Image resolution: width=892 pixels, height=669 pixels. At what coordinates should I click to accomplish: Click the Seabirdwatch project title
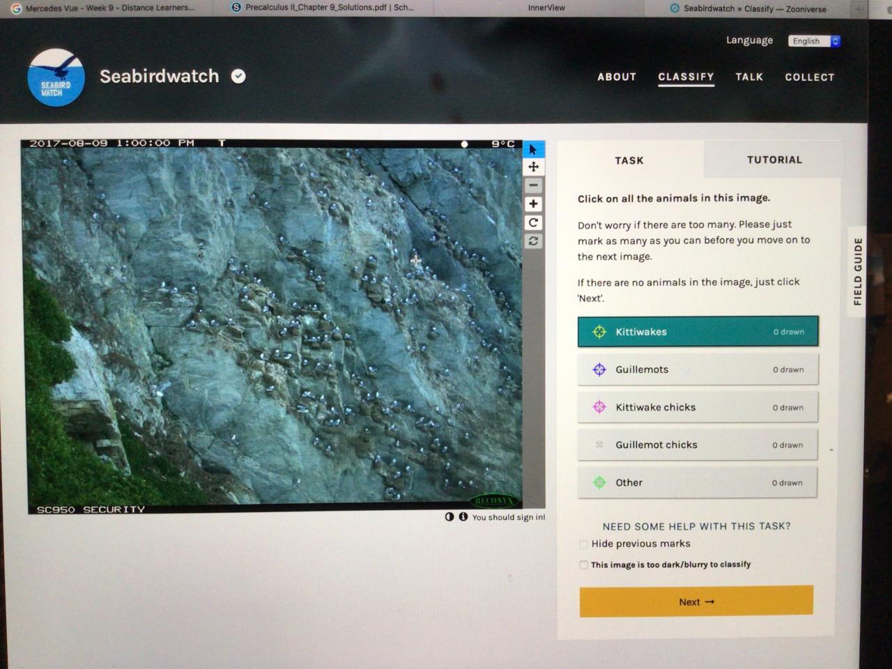(160, 76)
